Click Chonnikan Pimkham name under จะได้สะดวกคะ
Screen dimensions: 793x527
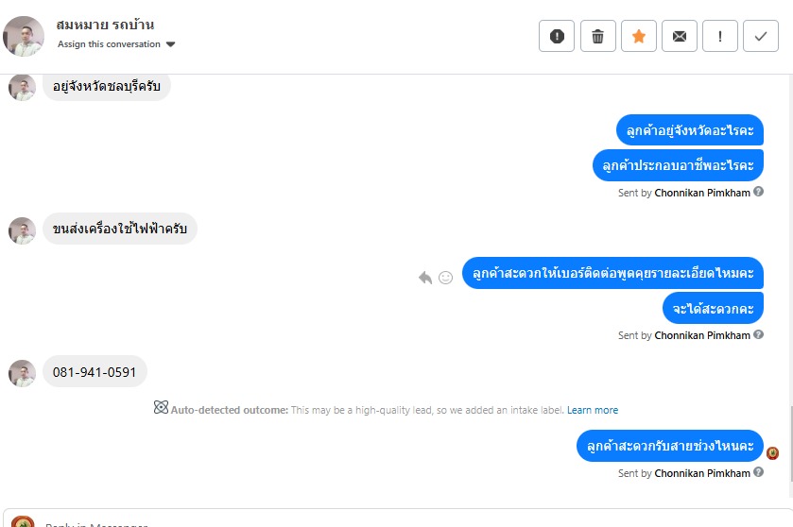701,335
